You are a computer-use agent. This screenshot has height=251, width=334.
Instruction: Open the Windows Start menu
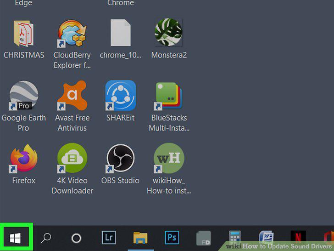15,238
